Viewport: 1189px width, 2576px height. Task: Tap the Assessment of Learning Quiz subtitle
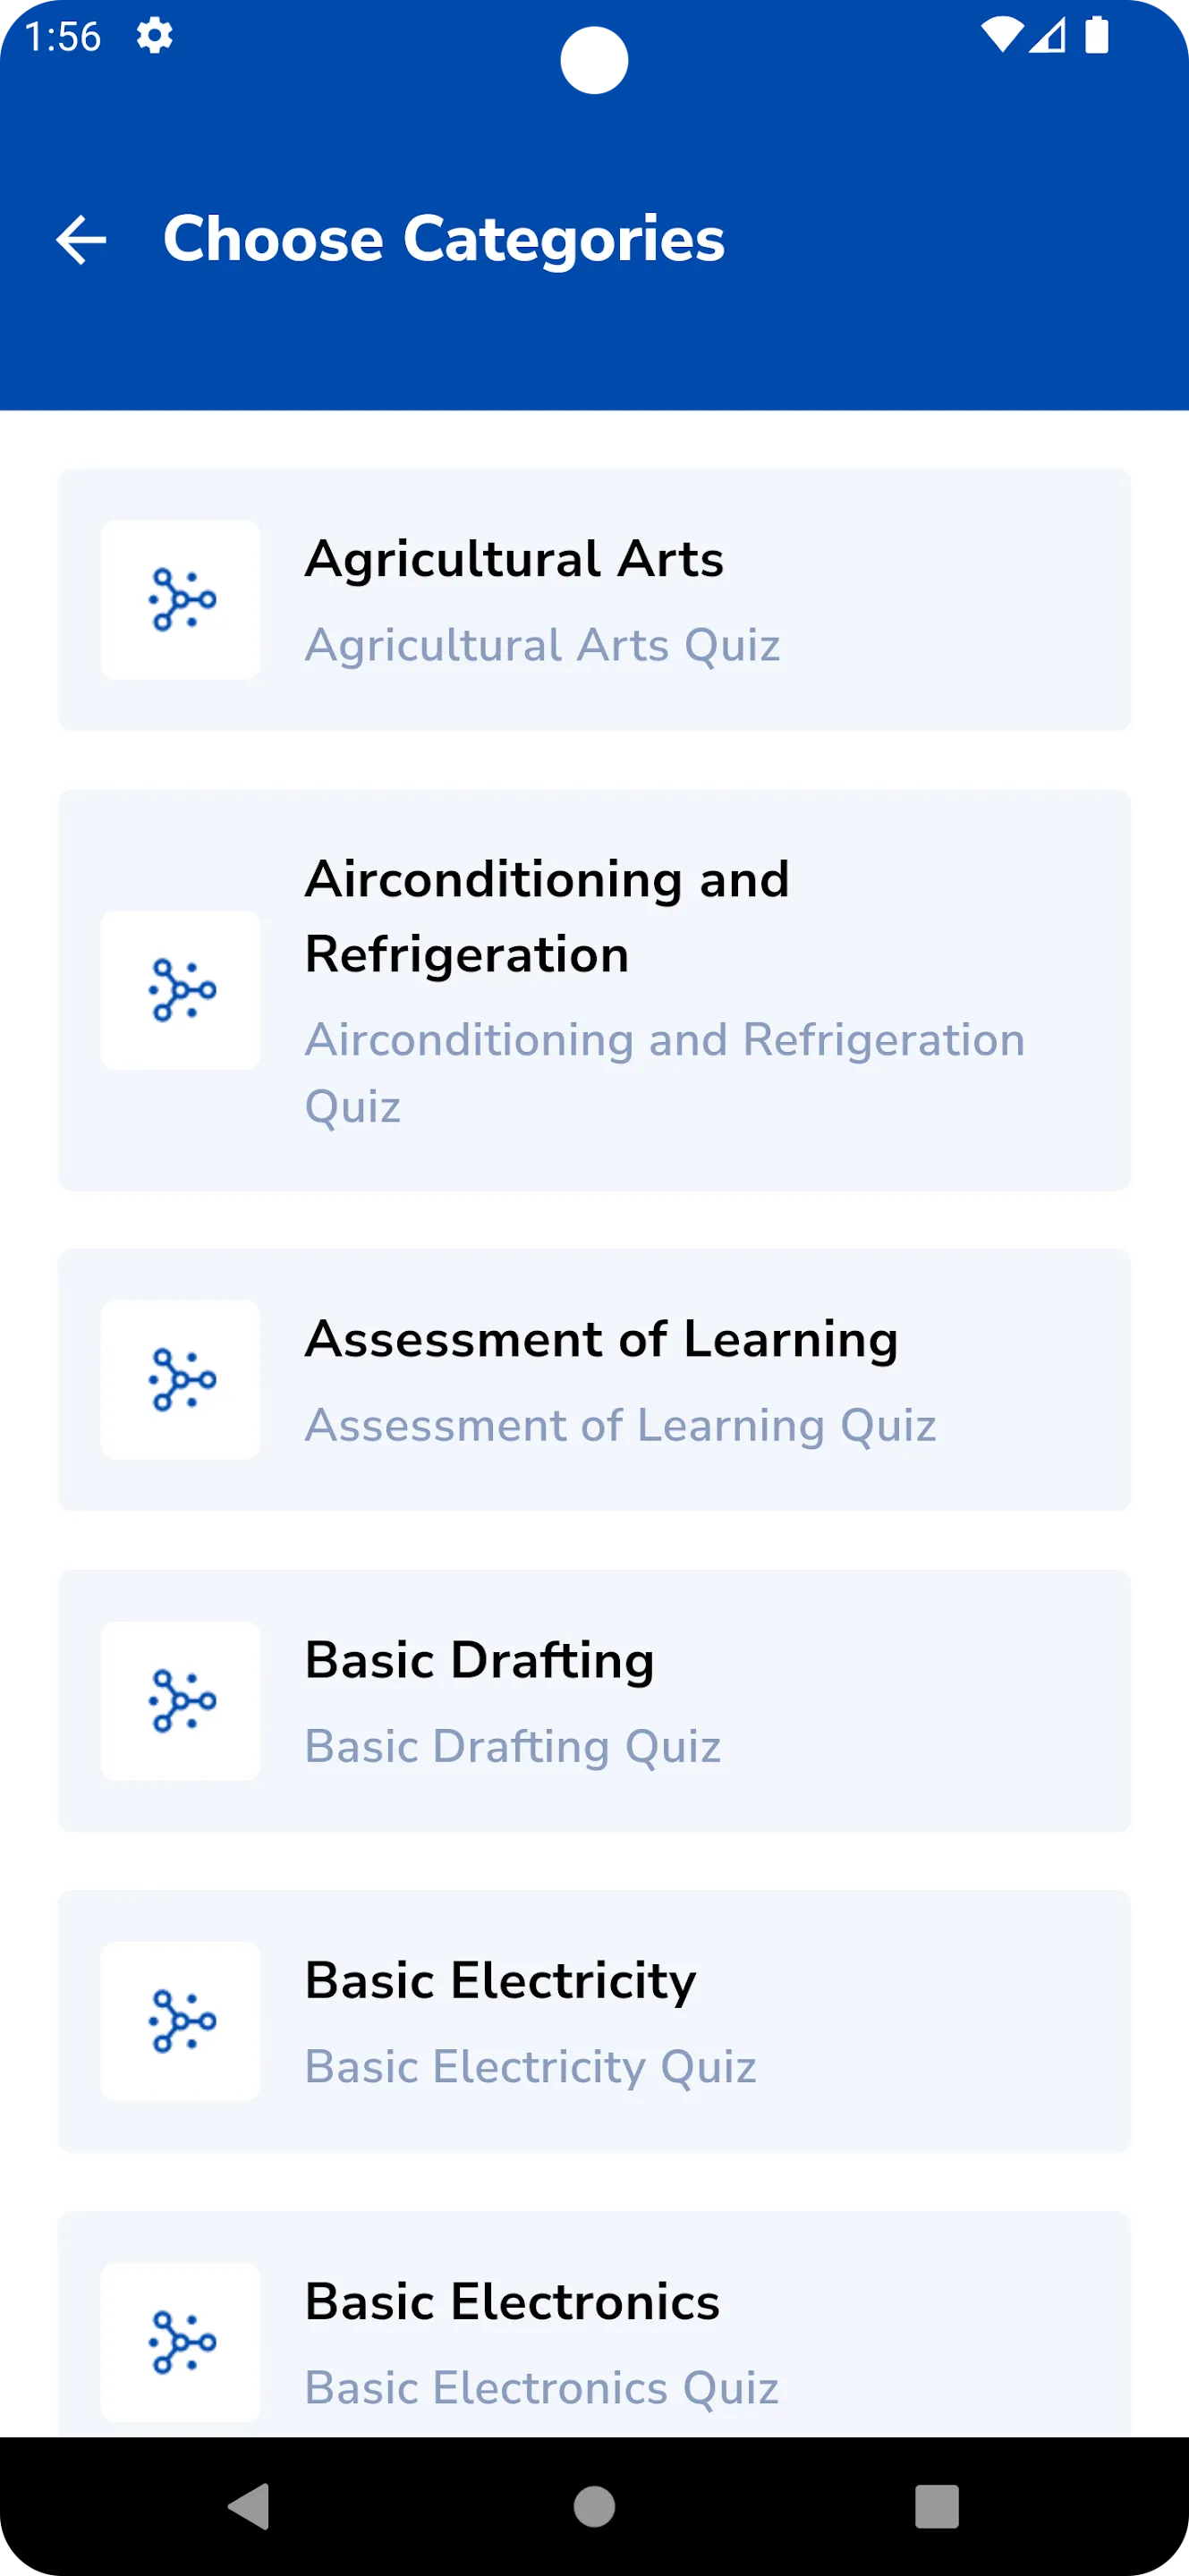(x=620, y=1425)
